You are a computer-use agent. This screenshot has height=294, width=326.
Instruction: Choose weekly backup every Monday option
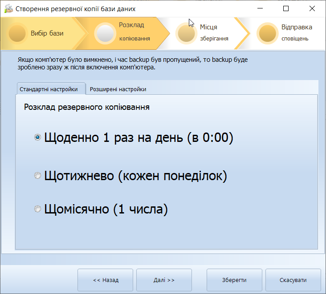130,176
